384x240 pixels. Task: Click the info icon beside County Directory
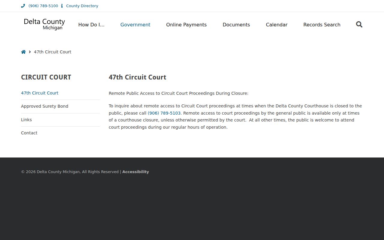62,6
